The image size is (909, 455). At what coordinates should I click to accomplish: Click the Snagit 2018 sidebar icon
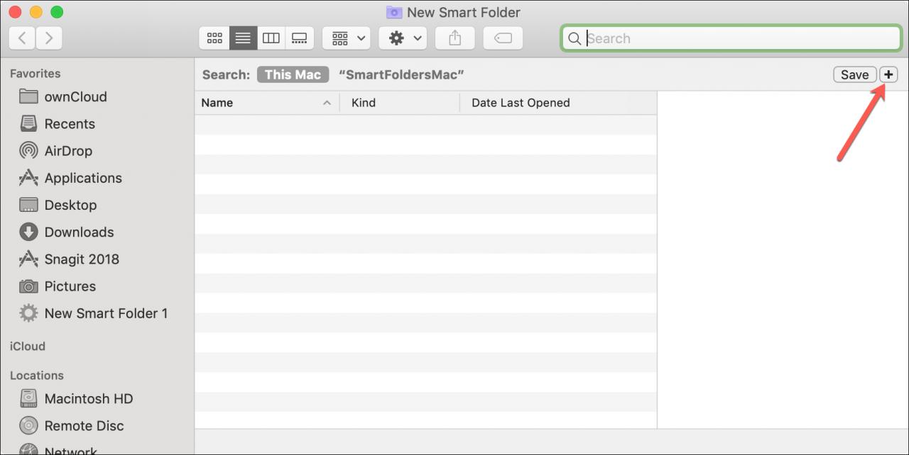click(x=28, y=259)
